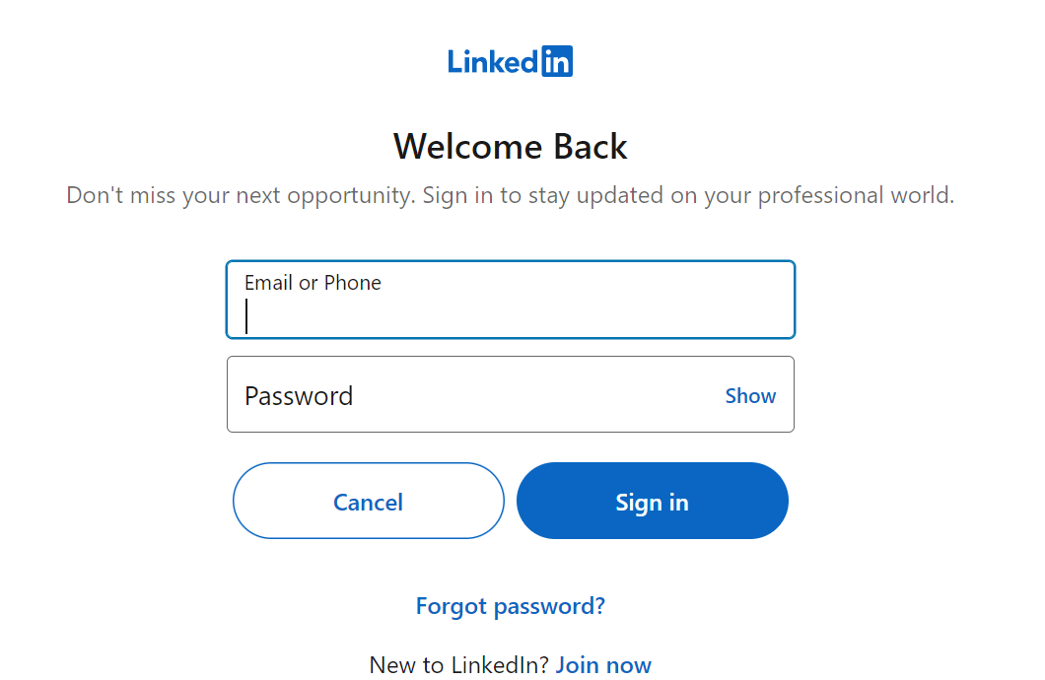This screenshot has height=680, width=1045.
Task: Click the Cancel button
Action: pyautogui.click(x=369, y=501)
